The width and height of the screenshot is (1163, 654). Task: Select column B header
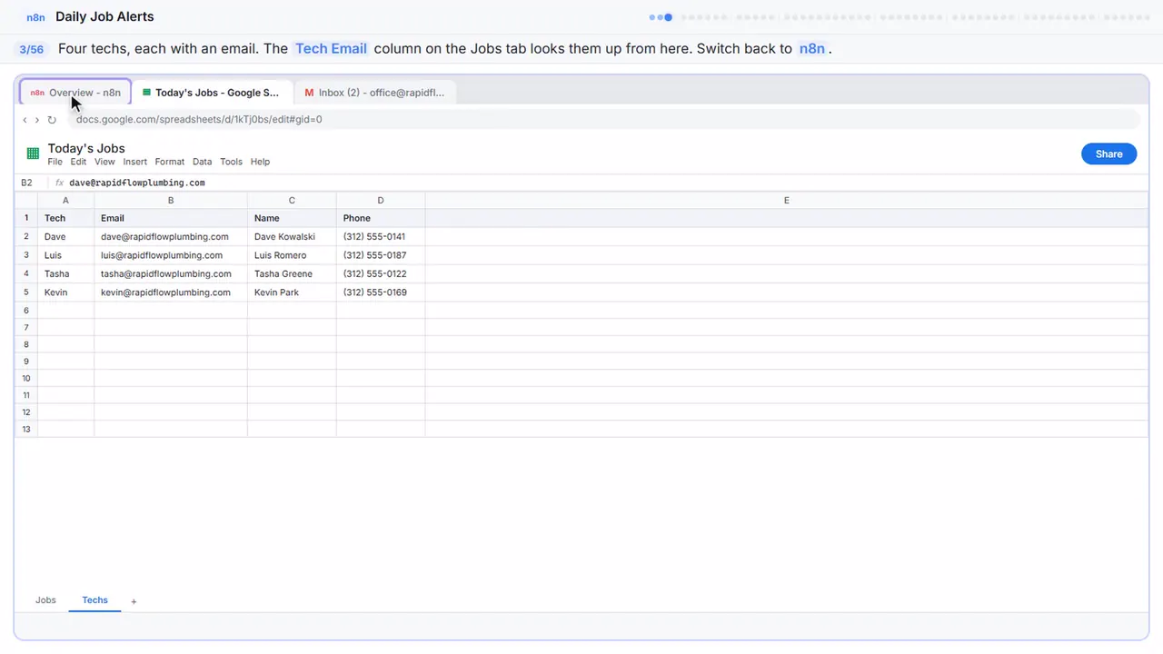click(171, 200)
